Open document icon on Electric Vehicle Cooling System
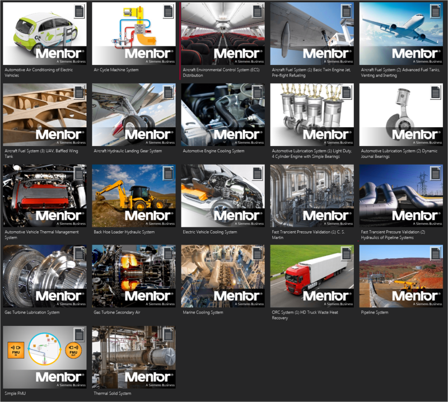Image resolution: width=448 pixels, height=402 pixels. pyautogui.click(x=258, y=174)
